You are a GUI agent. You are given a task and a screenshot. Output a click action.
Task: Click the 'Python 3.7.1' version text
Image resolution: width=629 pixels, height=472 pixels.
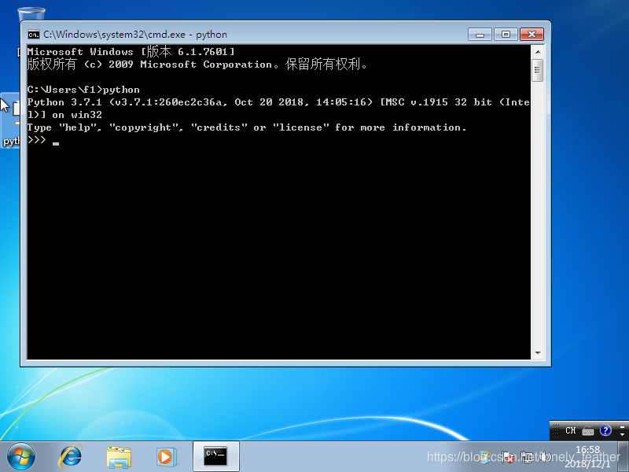[64, 102]
